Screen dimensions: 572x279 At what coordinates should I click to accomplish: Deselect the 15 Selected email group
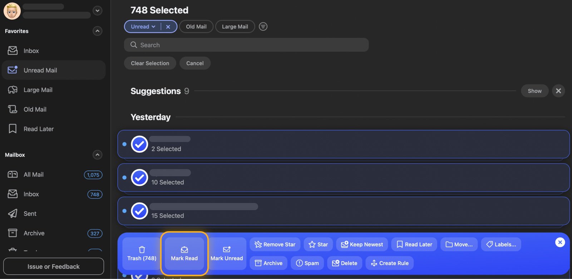tap(139, 211)
